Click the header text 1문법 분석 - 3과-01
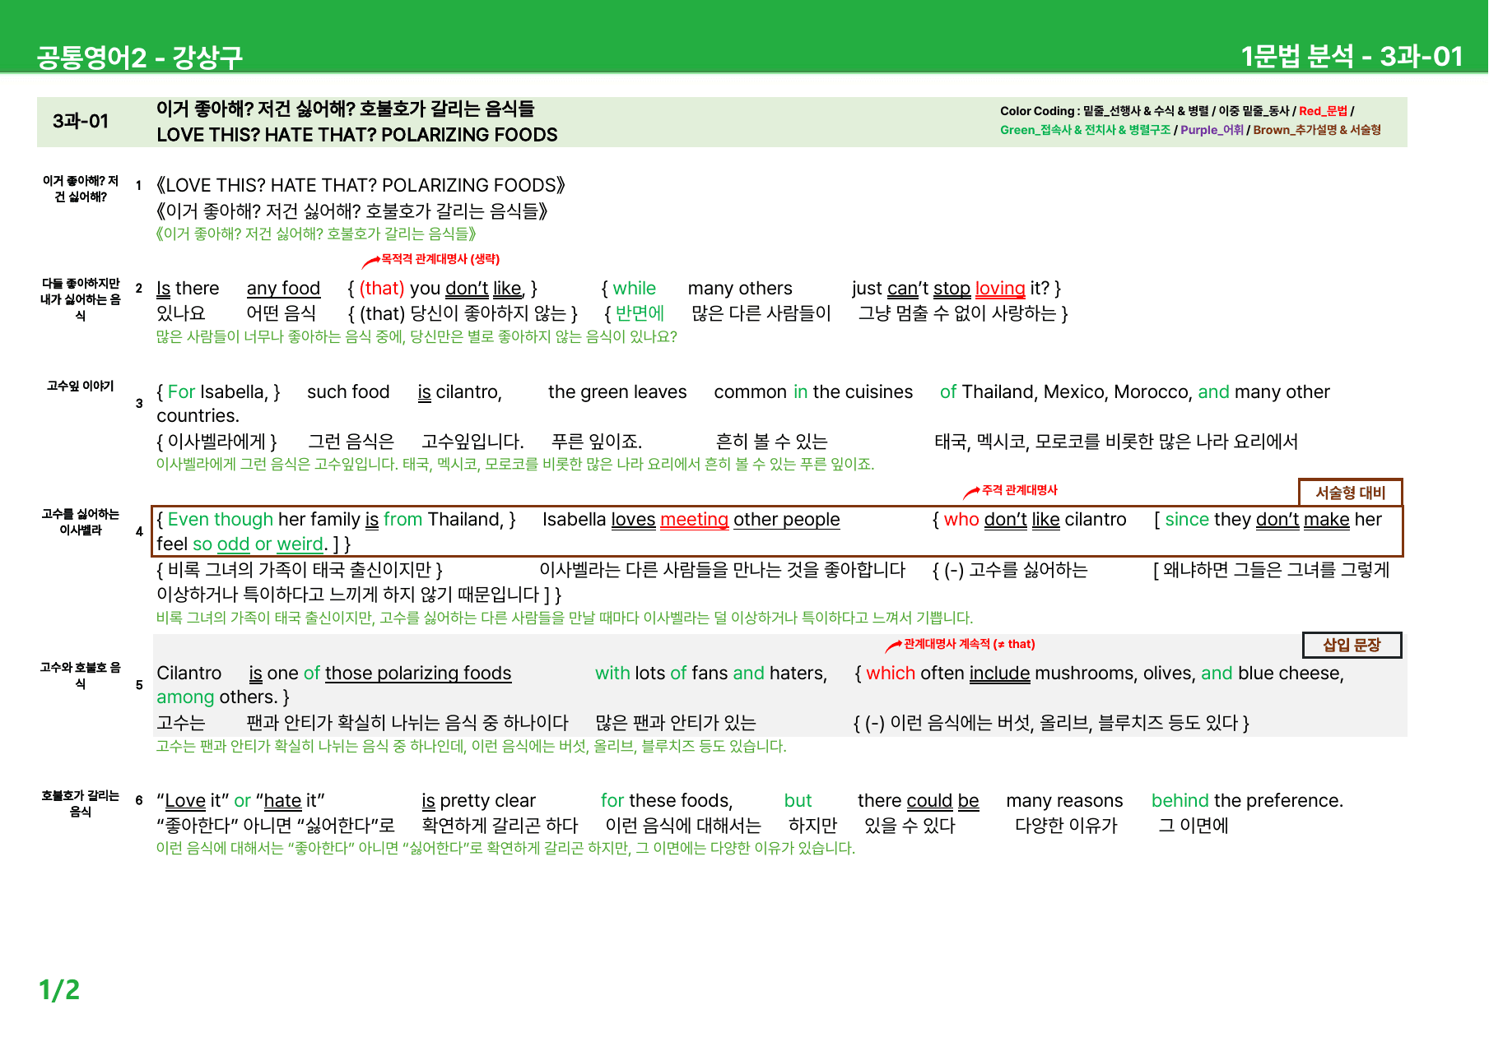Screen dimensions: 1489x1051 [1352, 56]
